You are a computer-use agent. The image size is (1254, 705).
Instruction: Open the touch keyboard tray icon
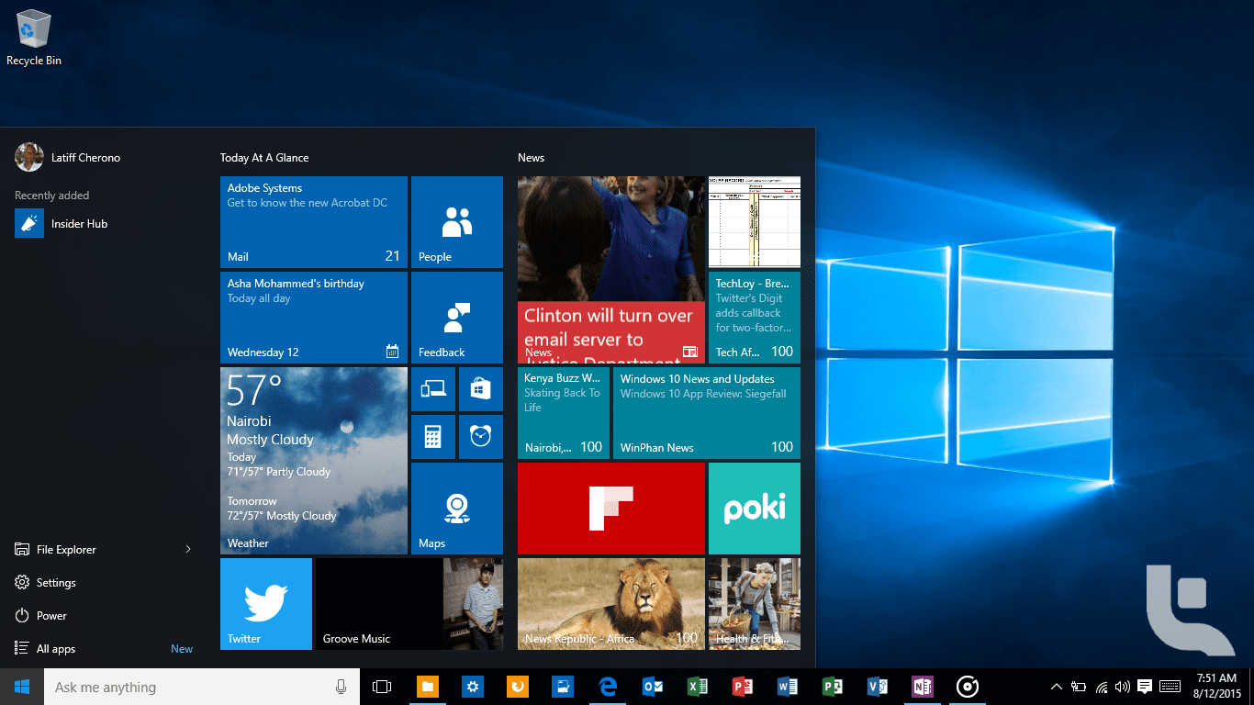1170,687
